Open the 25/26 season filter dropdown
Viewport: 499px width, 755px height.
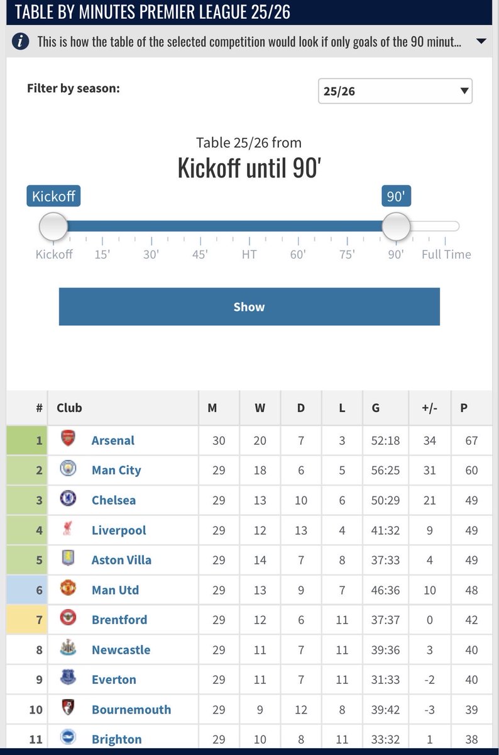tap(395, 91)
